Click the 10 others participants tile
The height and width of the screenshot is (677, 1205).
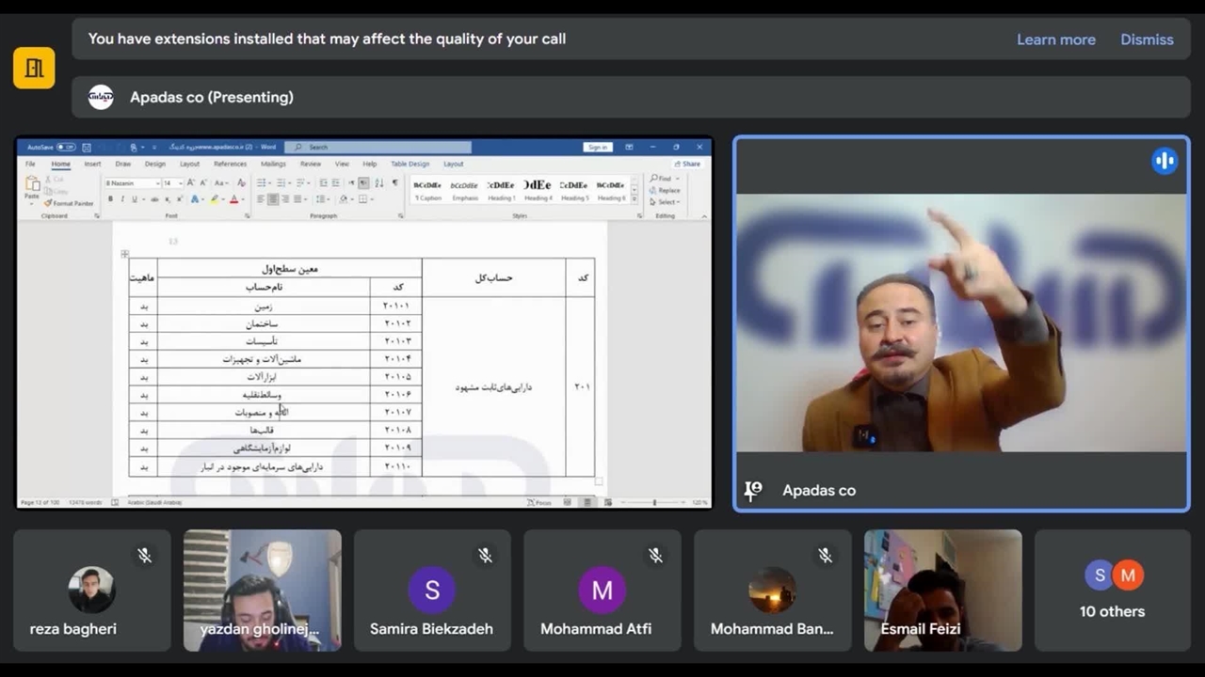pyautogui.click(x=1112, y=590)
